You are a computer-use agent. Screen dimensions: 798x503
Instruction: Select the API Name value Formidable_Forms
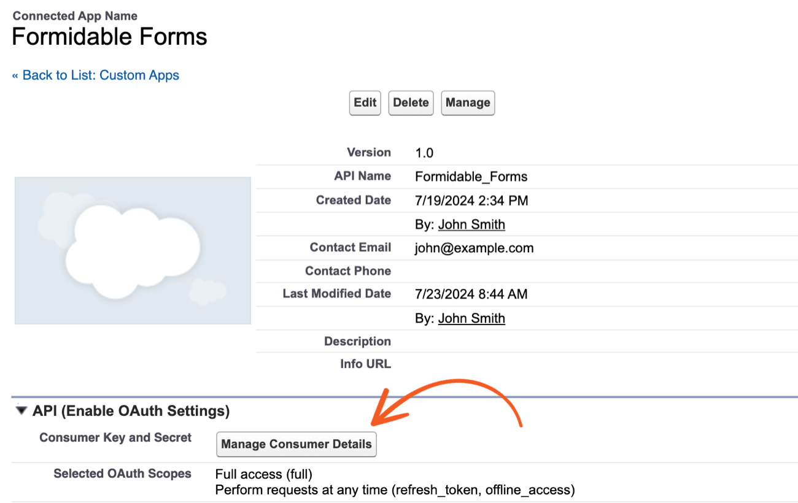point(471,177)
